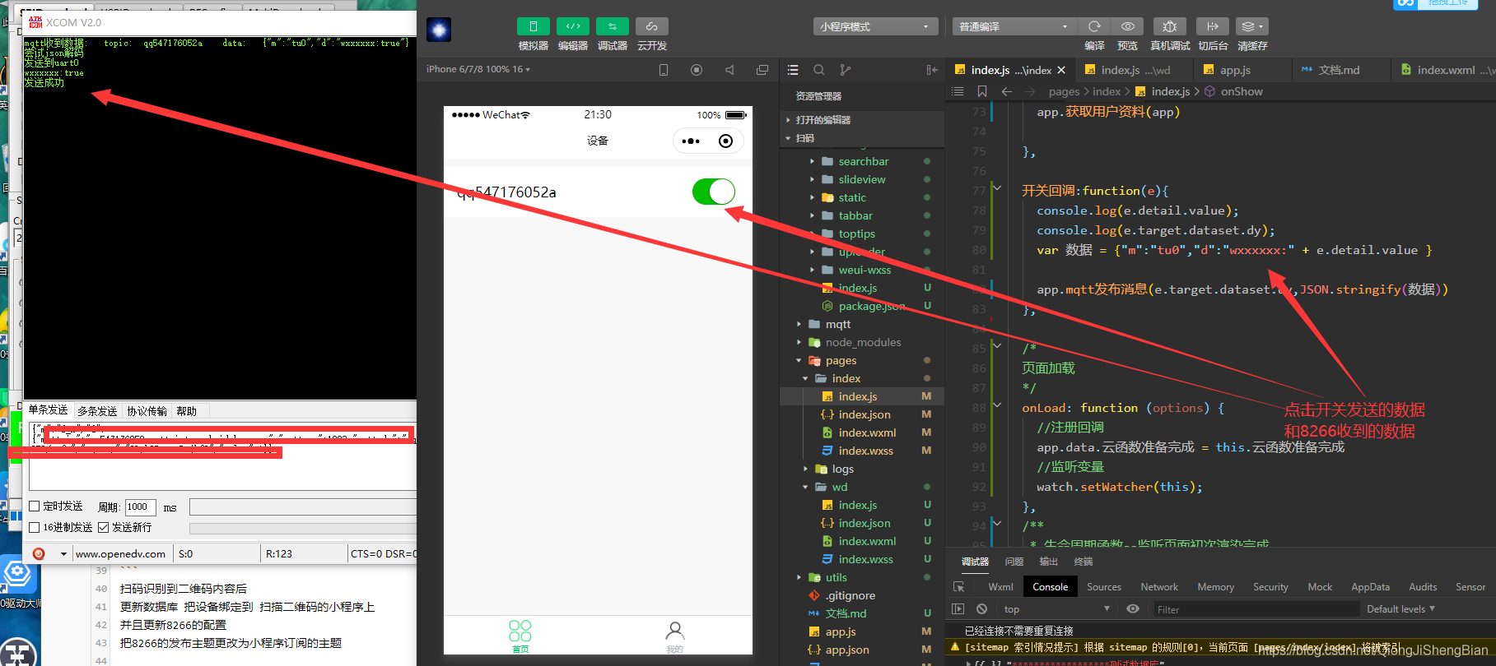The height and width of the screenshot is (666, 1496).
Task: Start 真机调试 remote debugging bug icon
Action: (x=1169, y=26)
